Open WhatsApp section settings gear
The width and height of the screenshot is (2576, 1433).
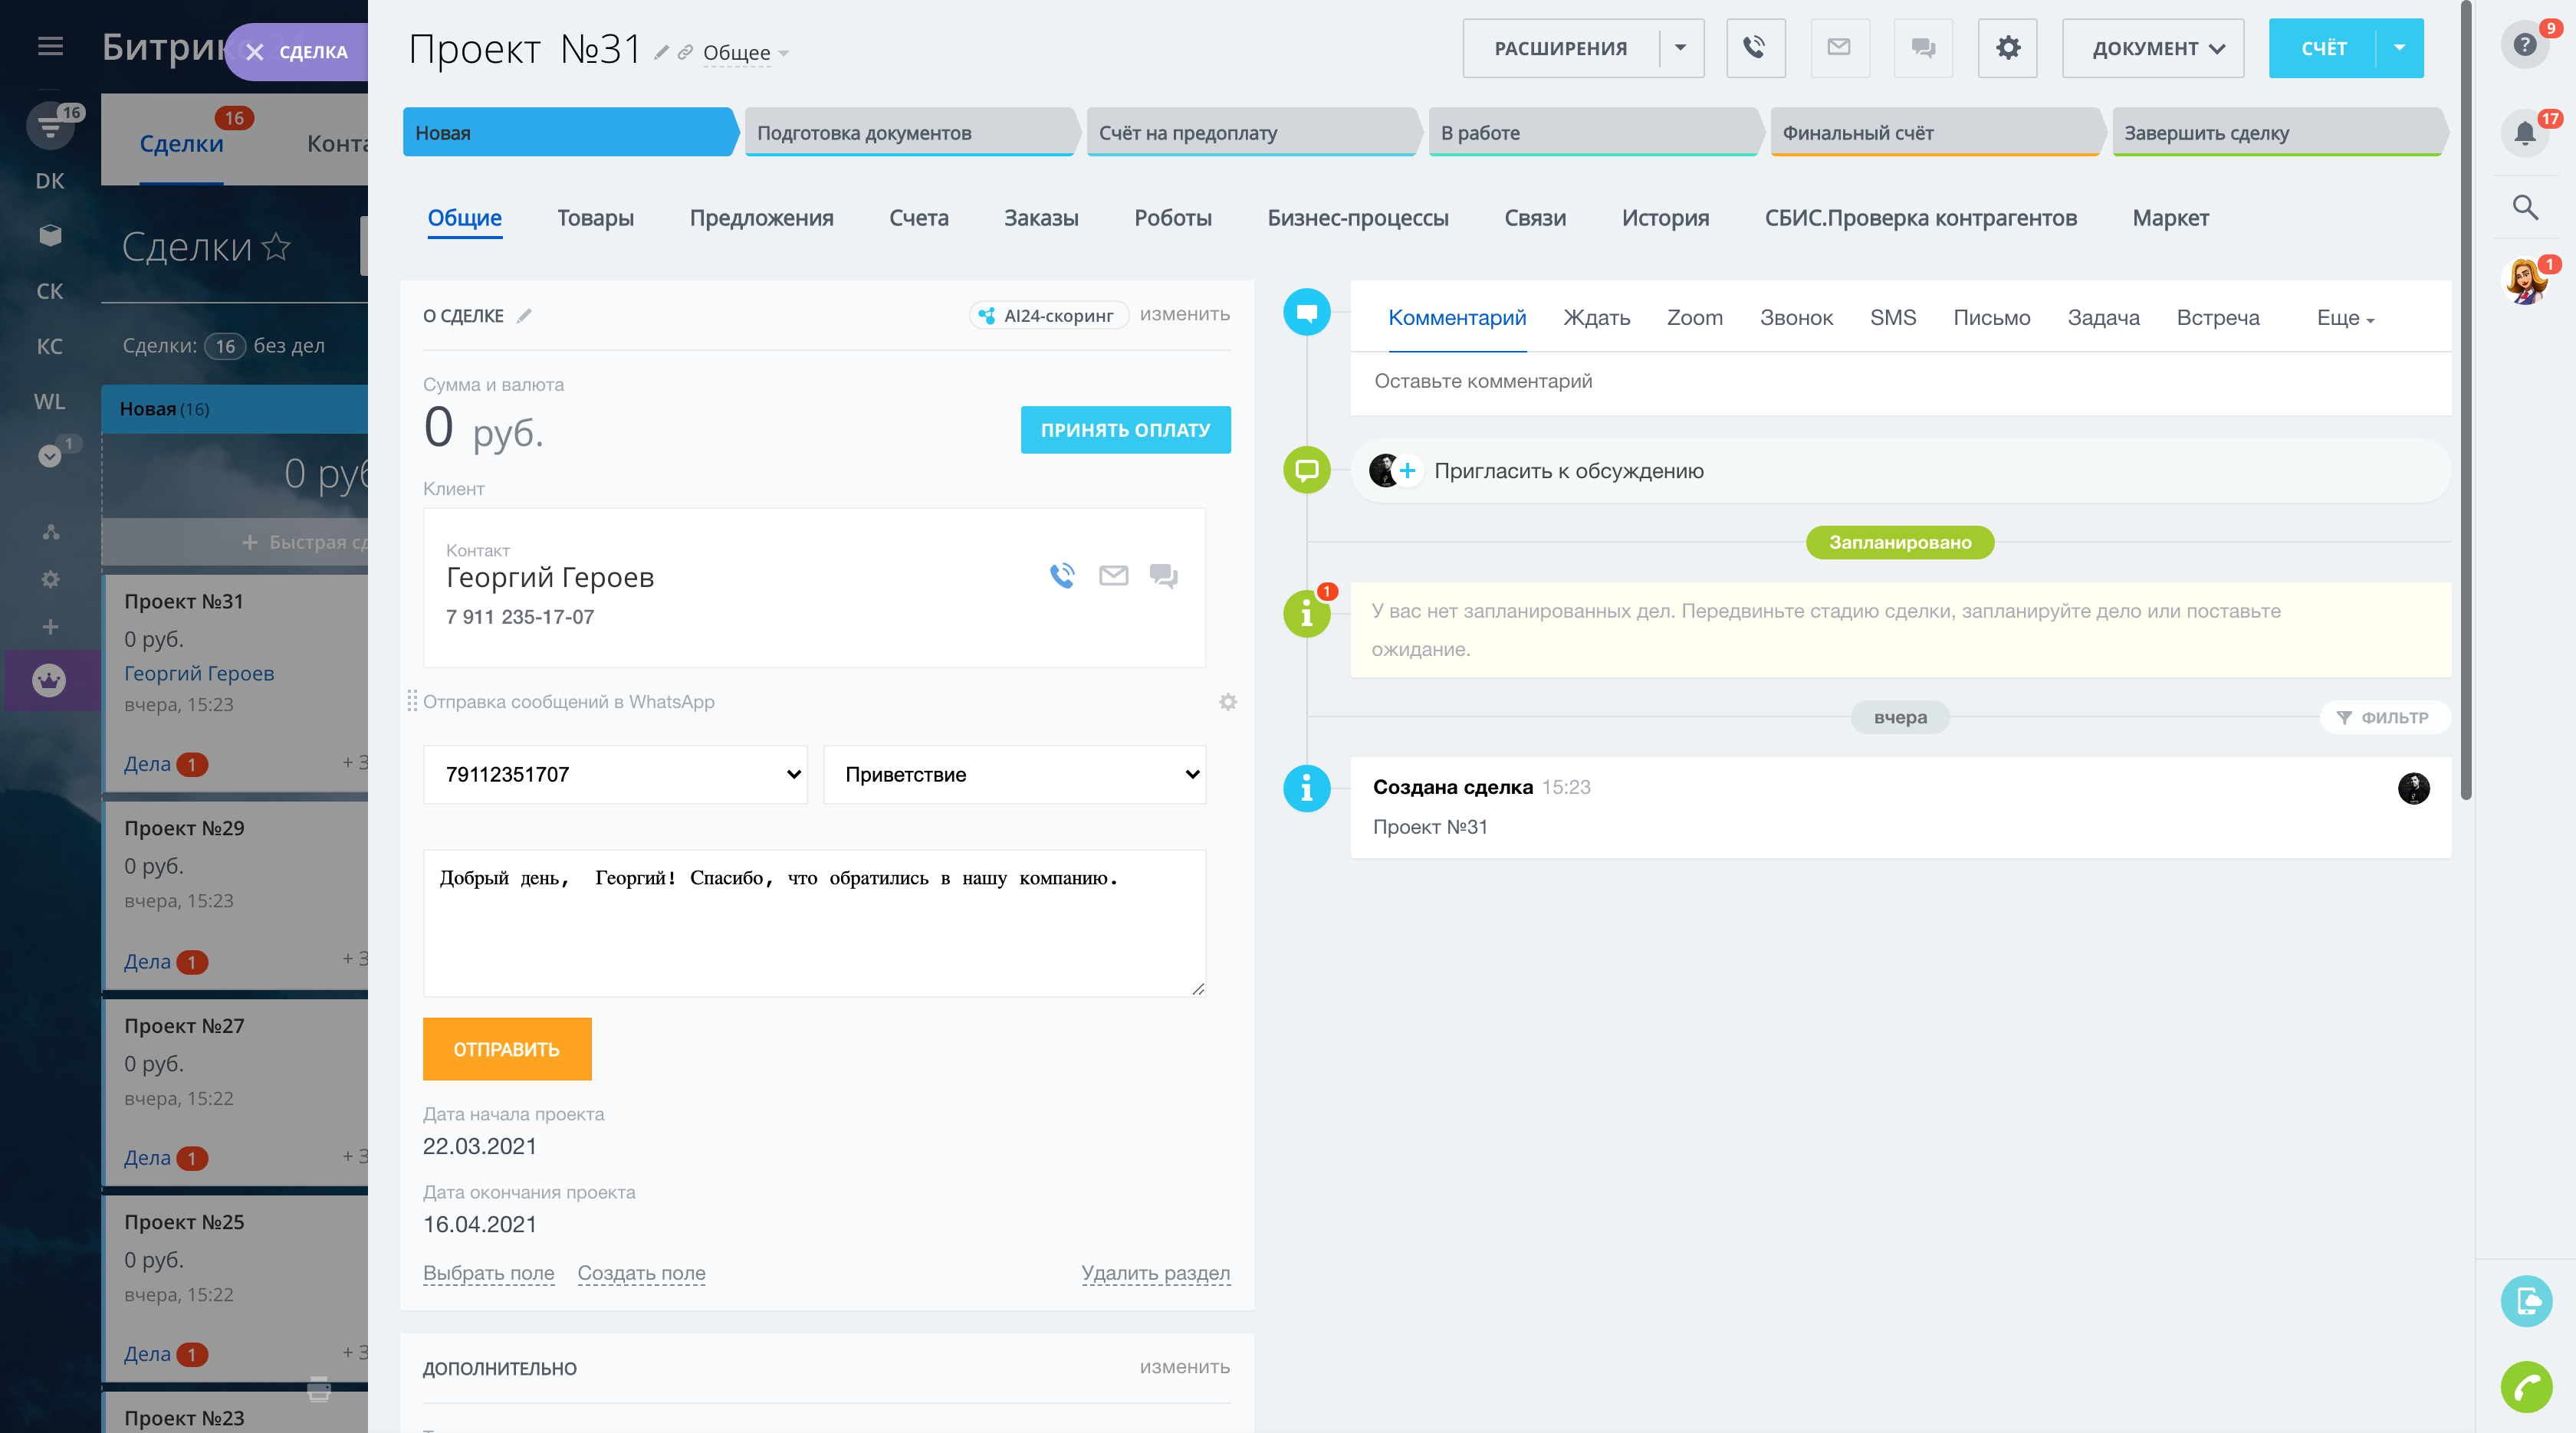tap(1227, 703)
